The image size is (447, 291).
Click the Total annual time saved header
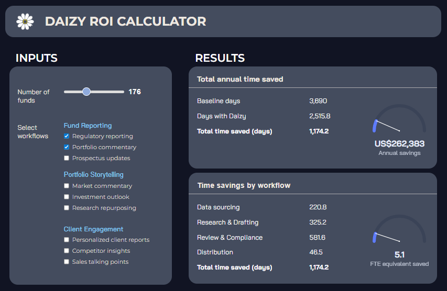240,79
